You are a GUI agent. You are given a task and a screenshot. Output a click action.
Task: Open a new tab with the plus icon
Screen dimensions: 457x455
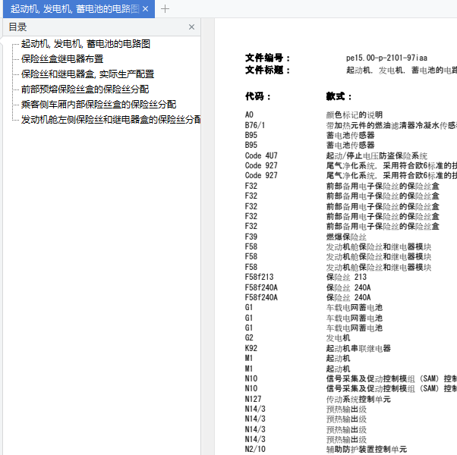pos(165,9)
